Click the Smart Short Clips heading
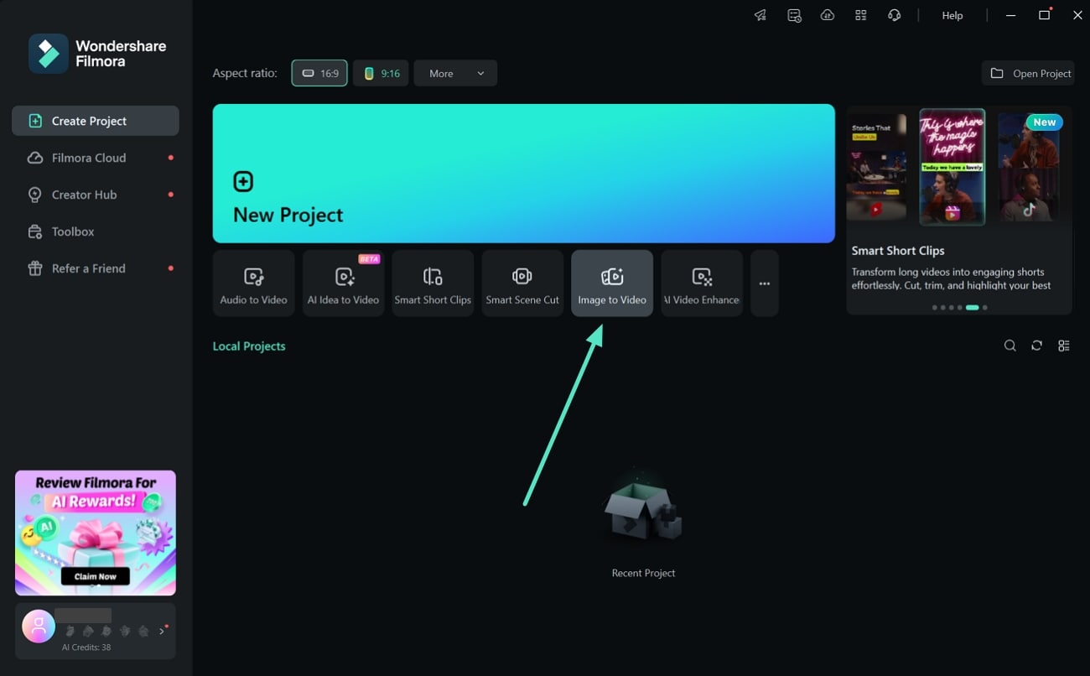Screen dimensions: 1090x676 pyautogui.click(x=898, y=250)
